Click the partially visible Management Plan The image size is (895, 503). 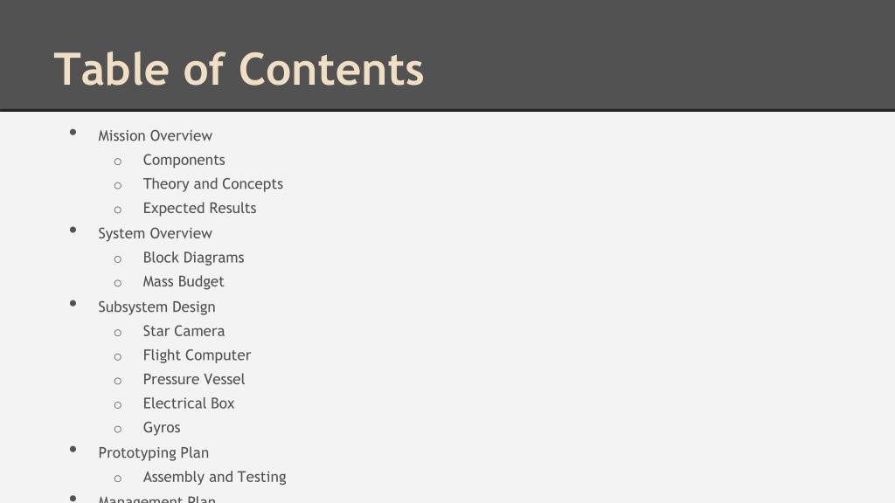157,499
